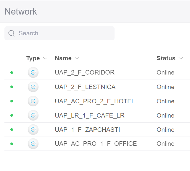The image size is (190, 171).
Task: Select the UAP_LR_1_F_CAFE_LR name
Action: point(90,115)
